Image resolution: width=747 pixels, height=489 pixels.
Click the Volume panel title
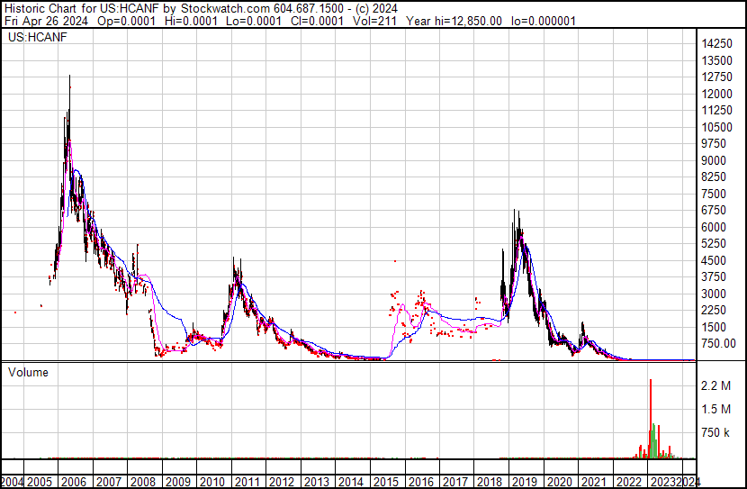29,372
